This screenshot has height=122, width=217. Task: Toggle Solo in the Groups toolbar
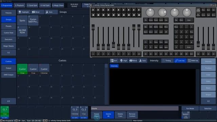[x=51, y=12]
